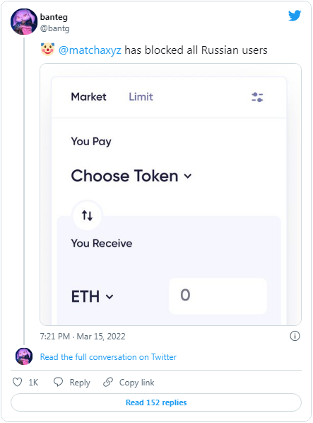The image size is (313, 423).
Task: Click the Read 152 replies button
Action: tap(156, 402)
